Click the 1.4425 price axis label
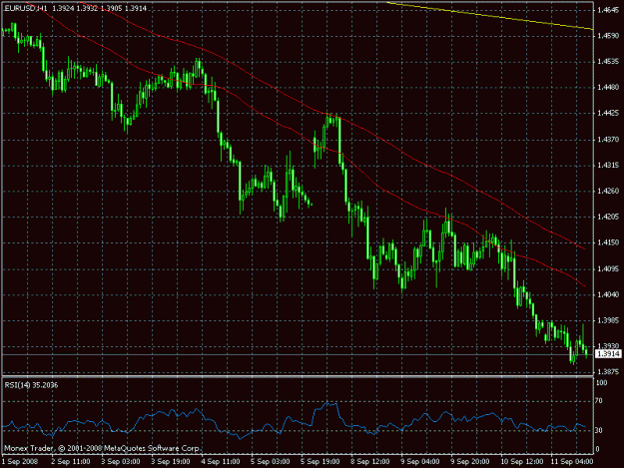The image size is (624, 468). [609, 114]
